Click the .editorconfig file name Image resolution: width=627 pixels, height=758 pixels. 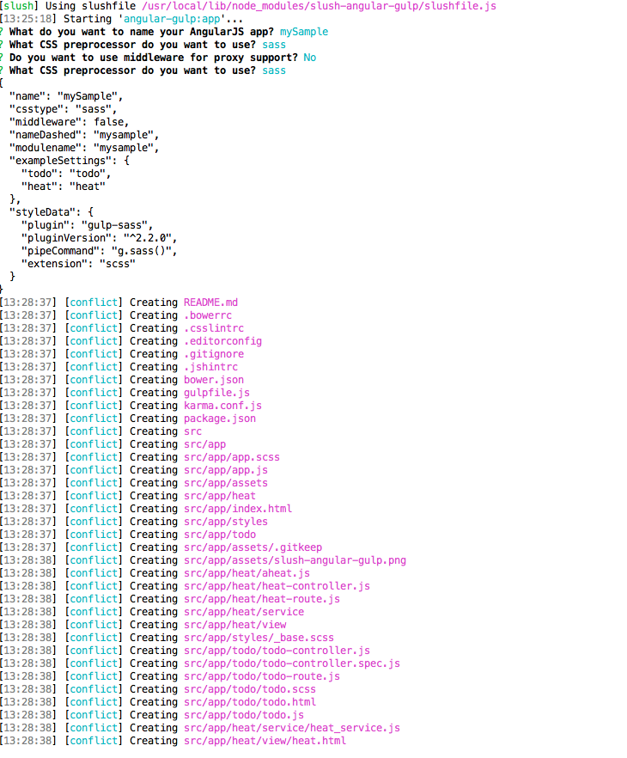(222, 341)
